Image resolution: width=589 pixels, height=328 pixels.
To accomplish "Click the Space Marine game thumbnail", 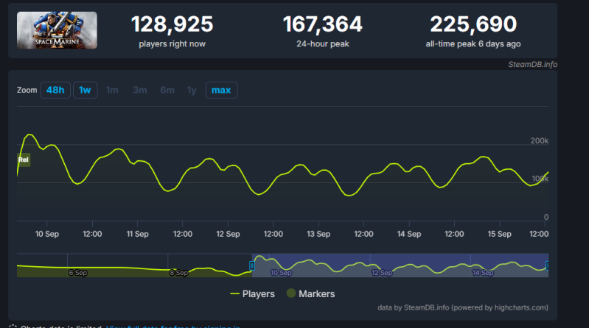I will click(x=57, y=30).
